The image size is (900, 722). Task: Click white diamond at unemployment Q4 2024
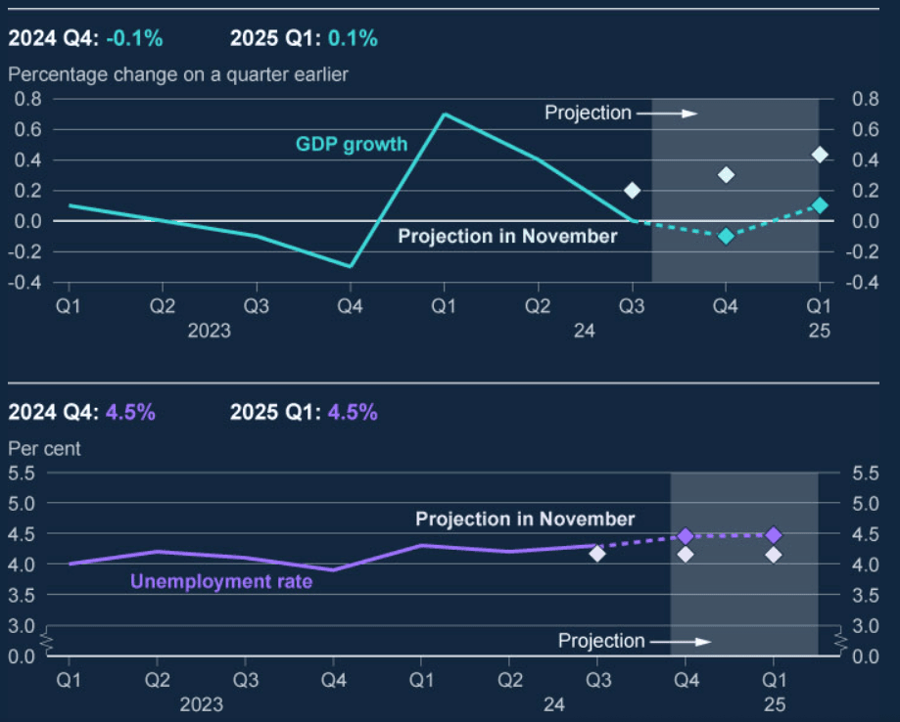coord(686,555)
